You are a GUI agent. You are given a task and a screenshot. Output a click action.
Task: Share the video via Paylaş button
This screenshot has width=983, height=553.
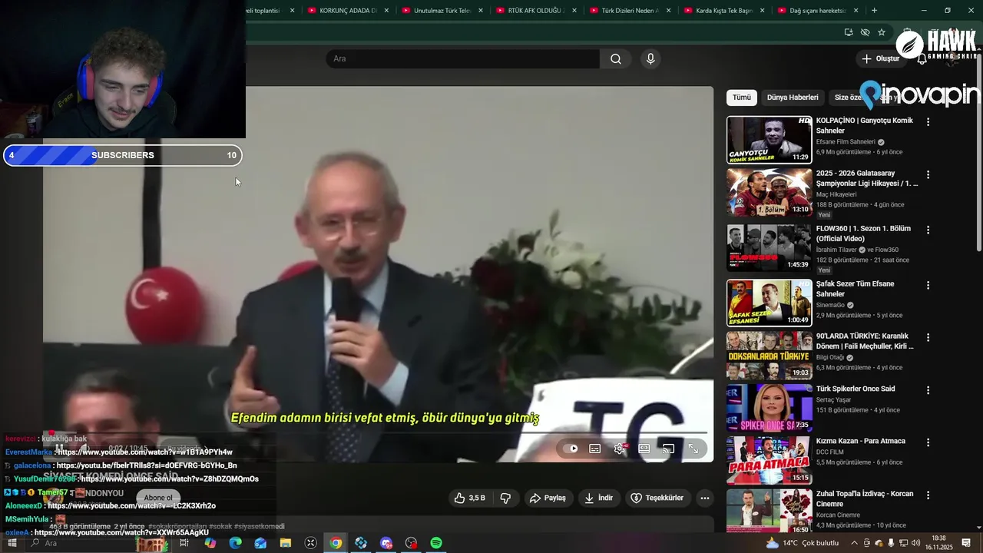(548, 498)
